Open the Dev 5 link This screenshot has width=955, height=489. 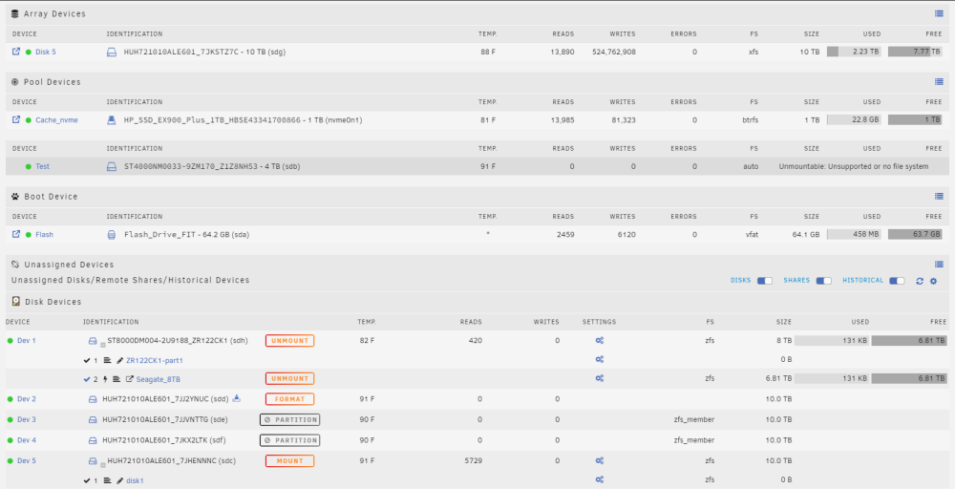coord(27,461)
